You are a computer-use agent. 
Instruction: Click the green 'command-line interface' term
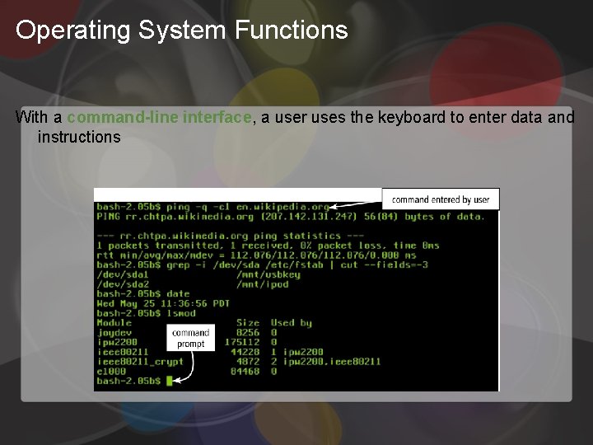pos(159,117)
